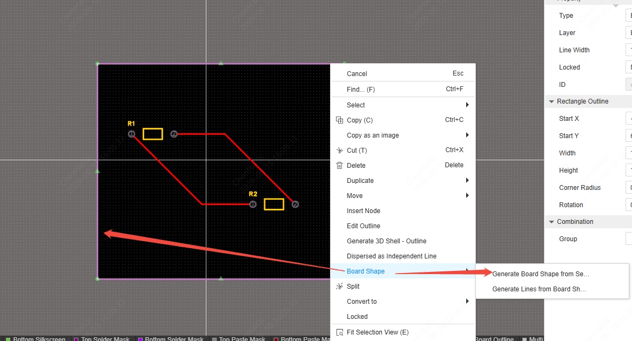Click the Group property label
Image resolution: width=632 pixels, height=341 pixels.
pyautogui.click(x=568, y=238)
